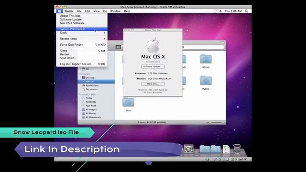Open the Go menu
Viewport: 306px width, 172px height.
(105, 11)
